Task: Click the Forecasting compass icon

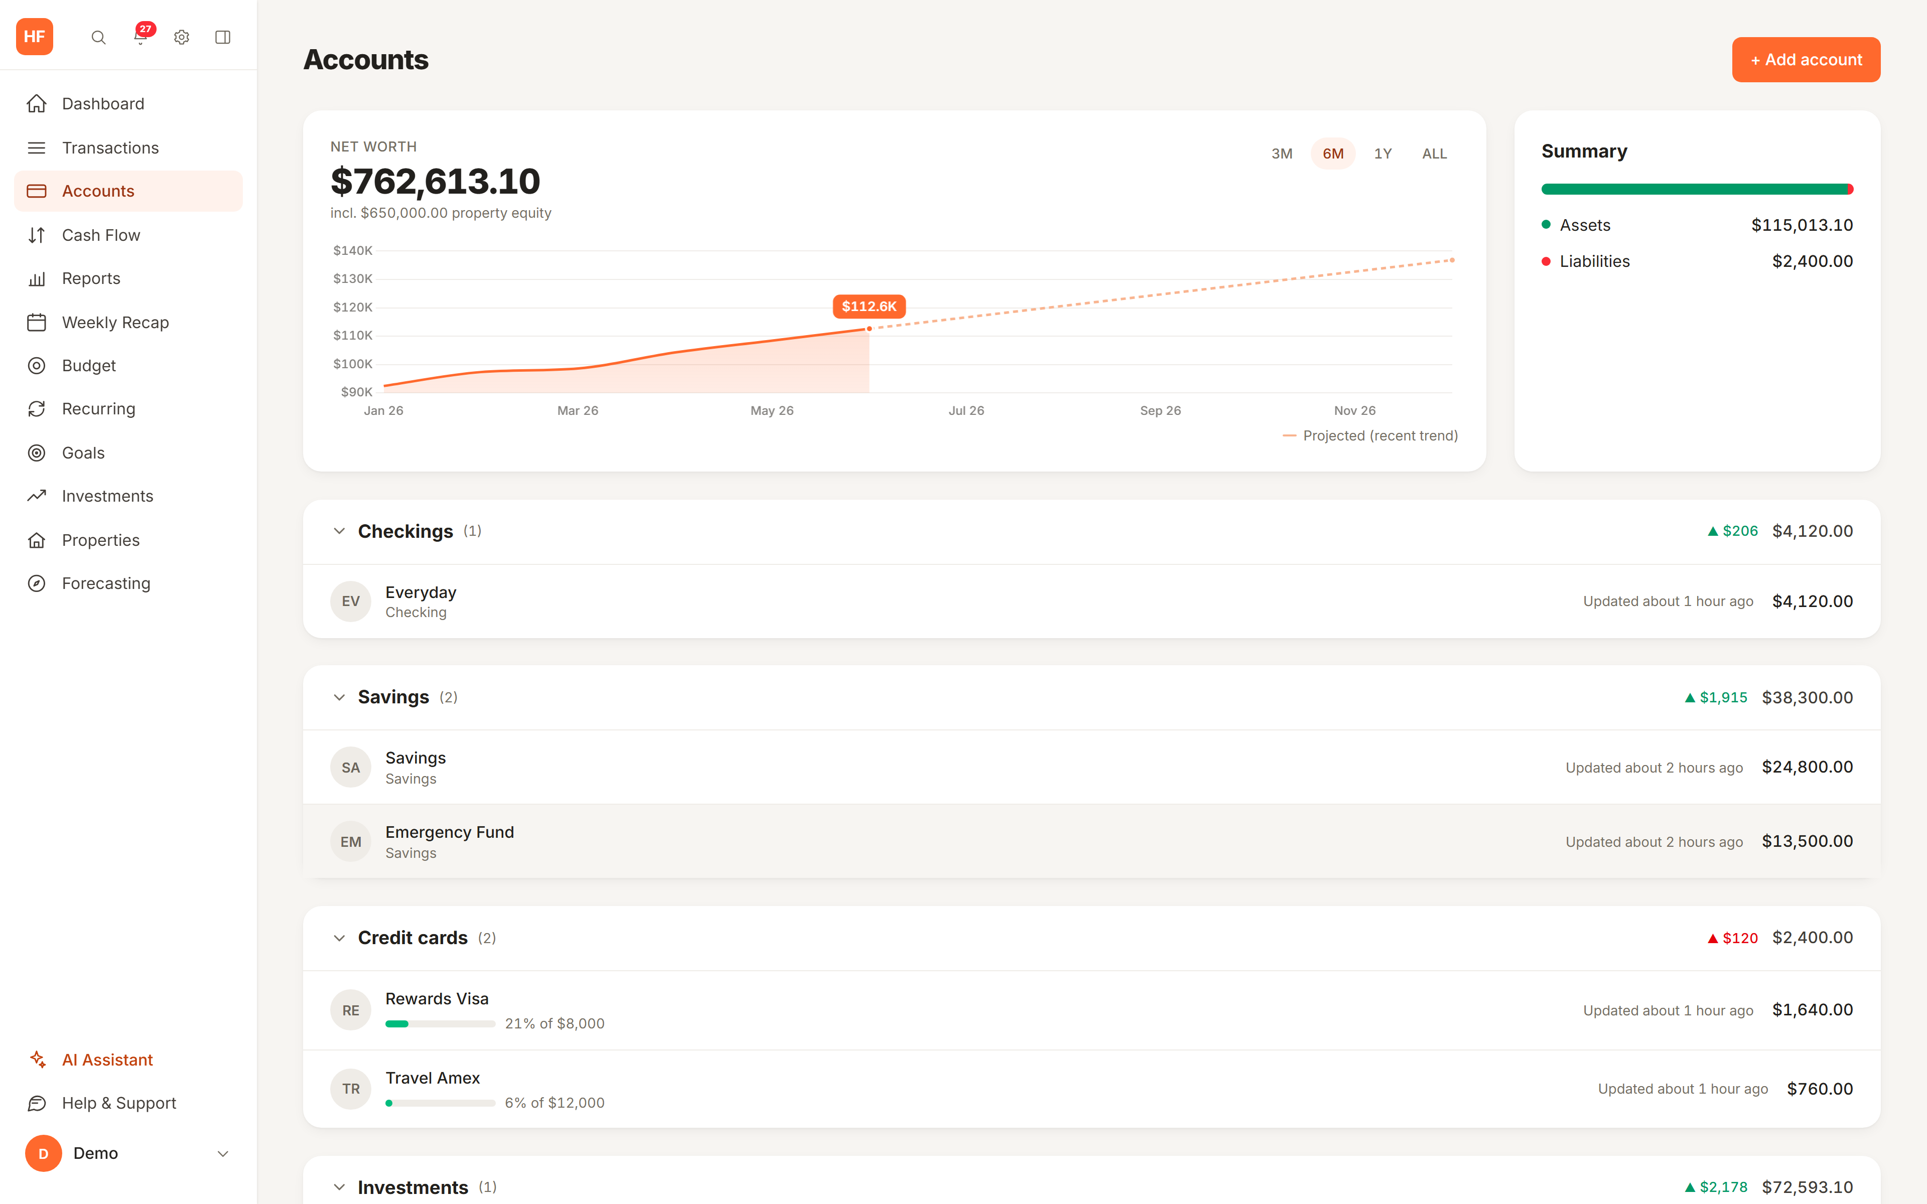Action: coord(37,583)
